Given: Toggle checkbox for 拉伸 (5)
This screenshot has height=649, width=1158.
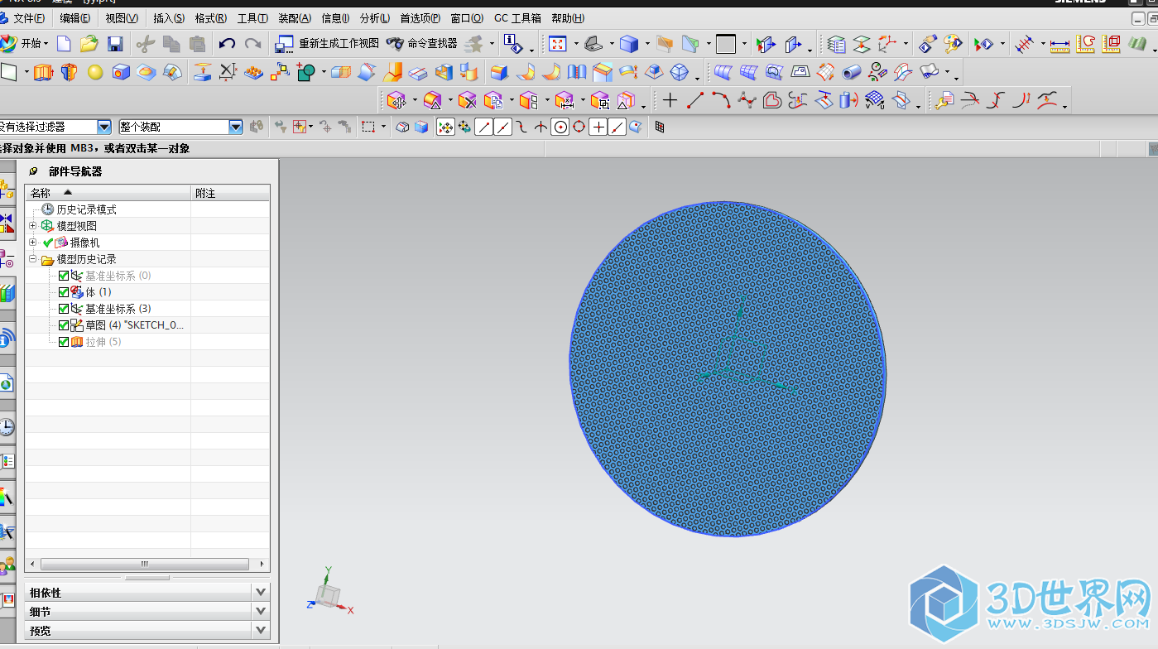Looking at the screenshot, I should [x=64, y=342].
